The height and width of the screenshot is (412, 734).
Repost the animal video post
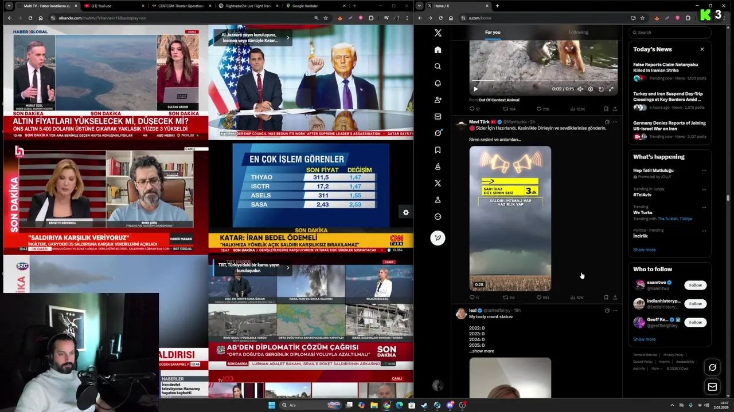point(509,109)
